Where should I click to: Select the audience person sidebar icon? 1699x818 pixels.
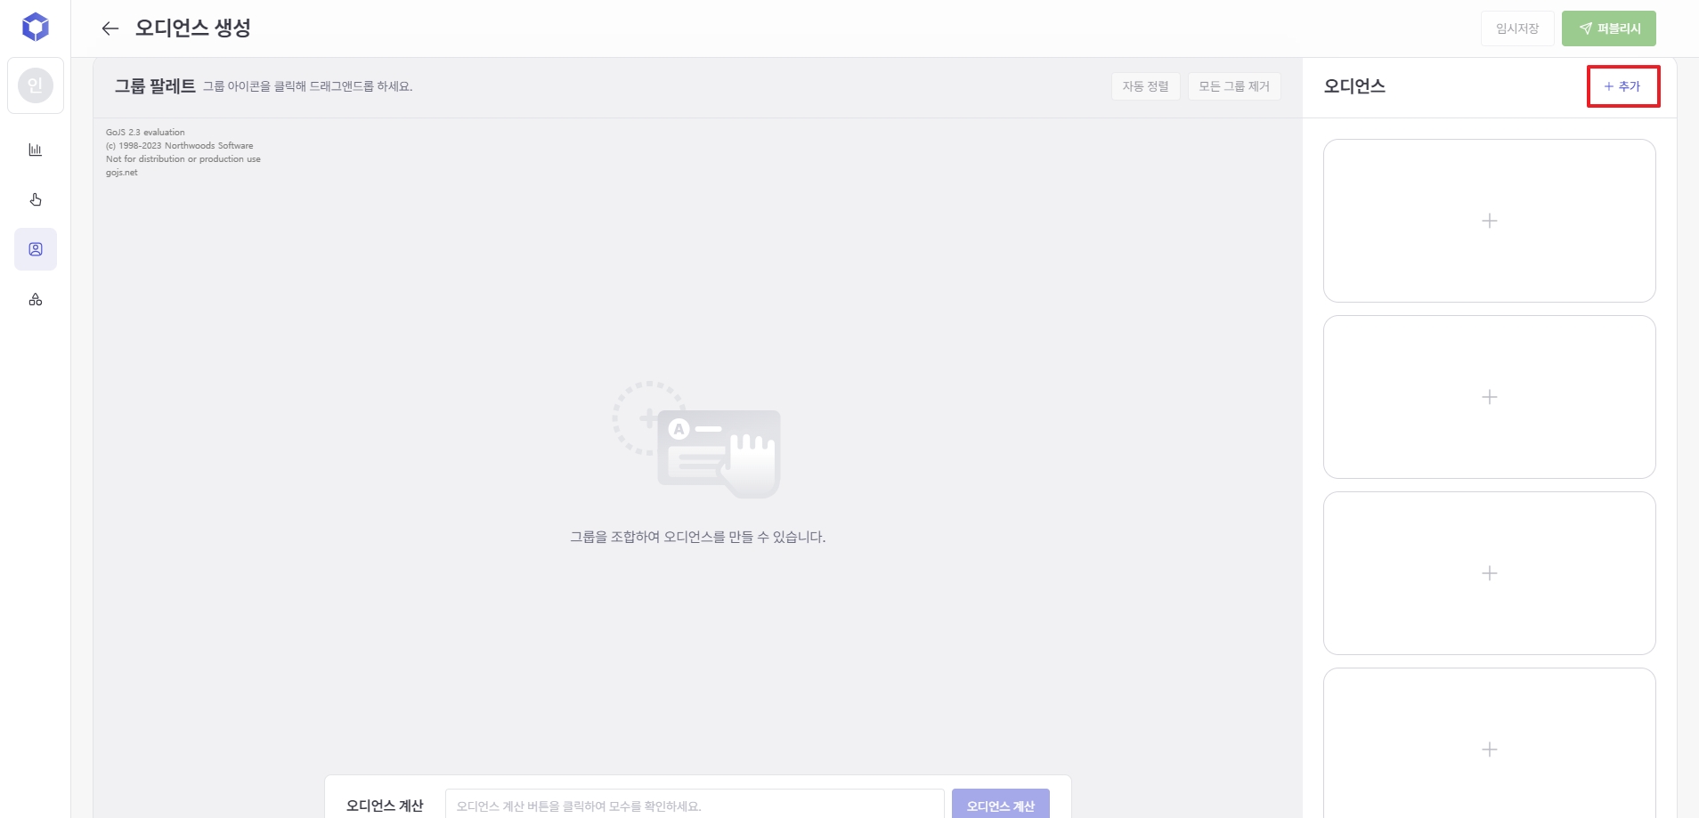pyautogui.click(x=36, y=249)
